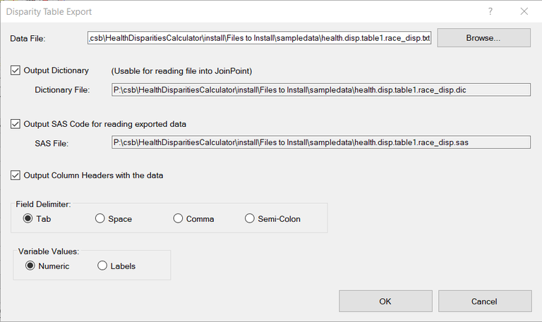The height and width of the screenshot is (322, 542).
Task: Click inside the Data File path field
Action: point(259,38)
